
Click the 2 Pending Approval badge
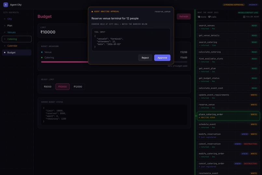click(234, 5)
